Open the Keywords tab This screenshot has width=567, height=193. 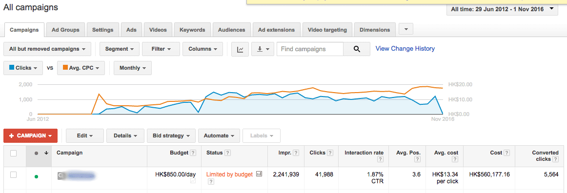192,30
